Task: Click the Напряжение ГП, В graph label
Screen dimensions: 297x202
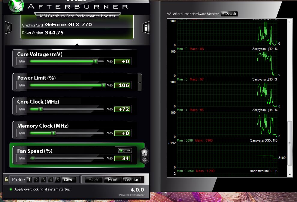Action: [263, 171]
